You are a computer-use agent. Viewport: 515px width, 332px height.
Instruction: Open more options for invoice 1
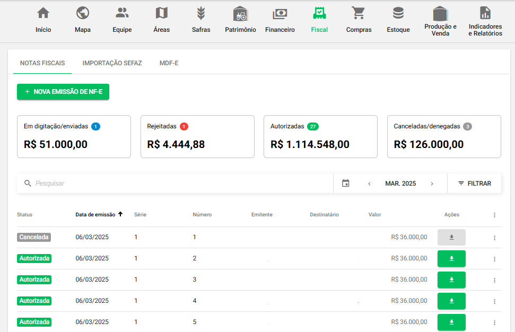click(x=494, y=238)
